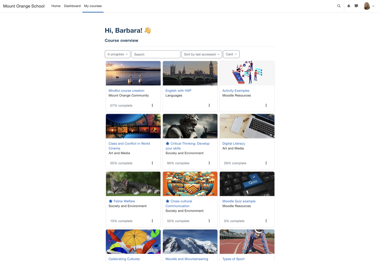The height and width of the screenshot is (261, 379).
Task: Click the course Search field
Action: coord(156,54)
